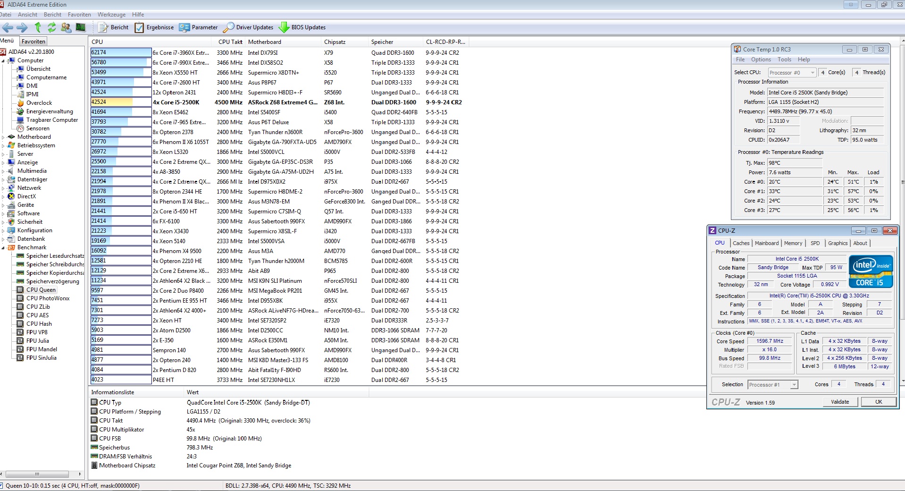Collapse the Benchmark tree node
Screen dimensions: 905x491
[x=3, y=247]
